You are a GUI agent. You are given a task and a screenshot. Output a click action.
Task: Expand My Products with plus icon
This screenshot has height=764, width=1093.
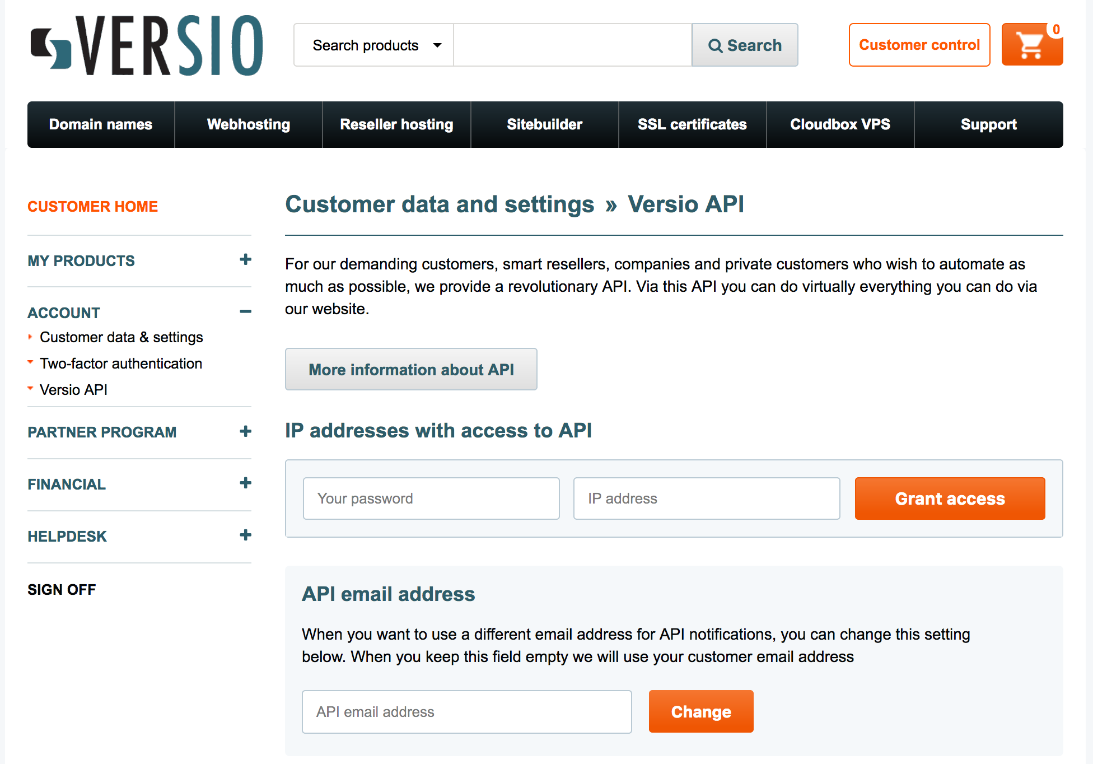coord(245,259)
